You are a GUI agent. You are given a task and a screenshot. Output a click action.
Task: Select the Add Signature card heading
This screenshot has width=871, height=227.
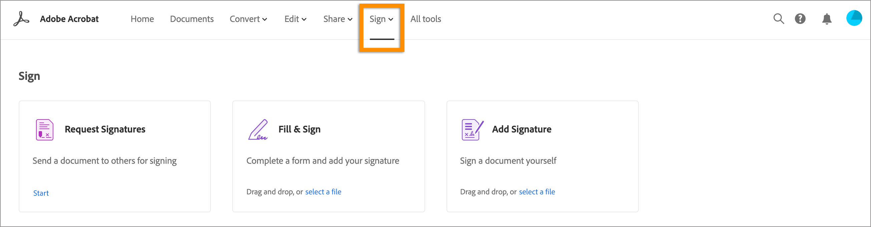pyautogui.click(x=521, y=129)
